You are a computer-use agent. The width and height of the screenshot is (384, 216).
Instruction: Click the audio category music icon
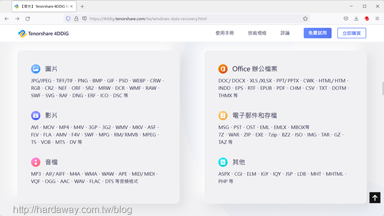click(35, 162)
